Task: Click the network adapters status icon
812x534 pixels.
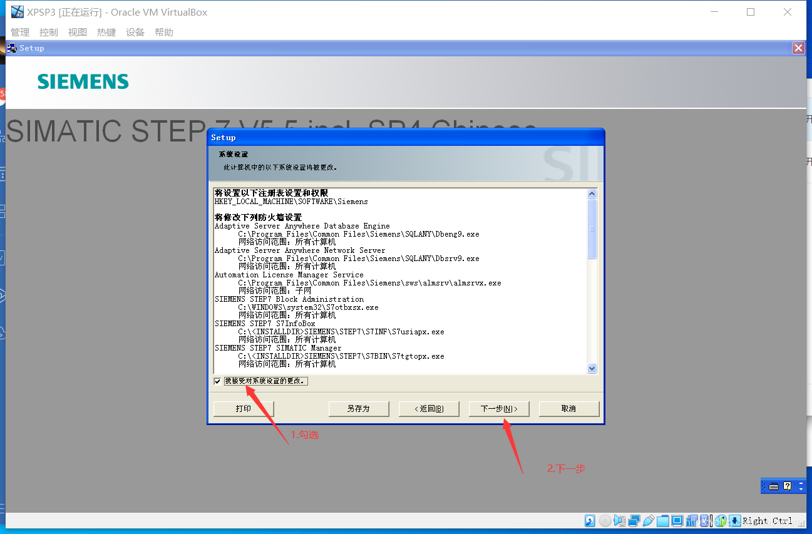Action: (x=634, y=521)
